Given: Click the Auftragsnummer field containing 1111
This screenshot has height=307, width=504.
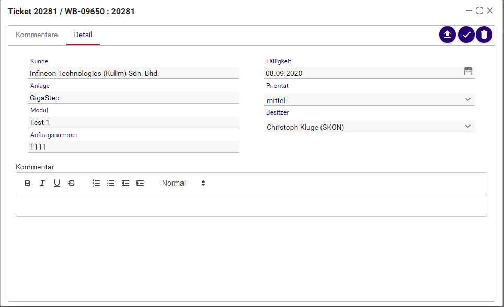Looking at the screenshot, I should (133, 147).
